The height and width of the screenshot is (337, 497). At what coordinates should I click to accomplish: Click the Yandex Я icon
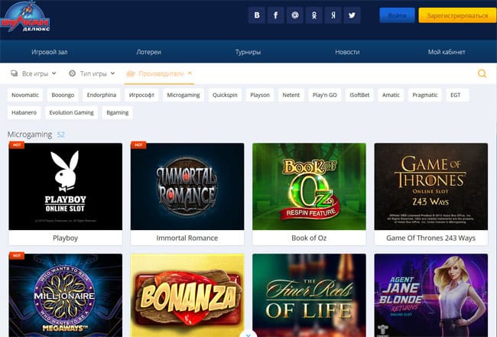333,15
